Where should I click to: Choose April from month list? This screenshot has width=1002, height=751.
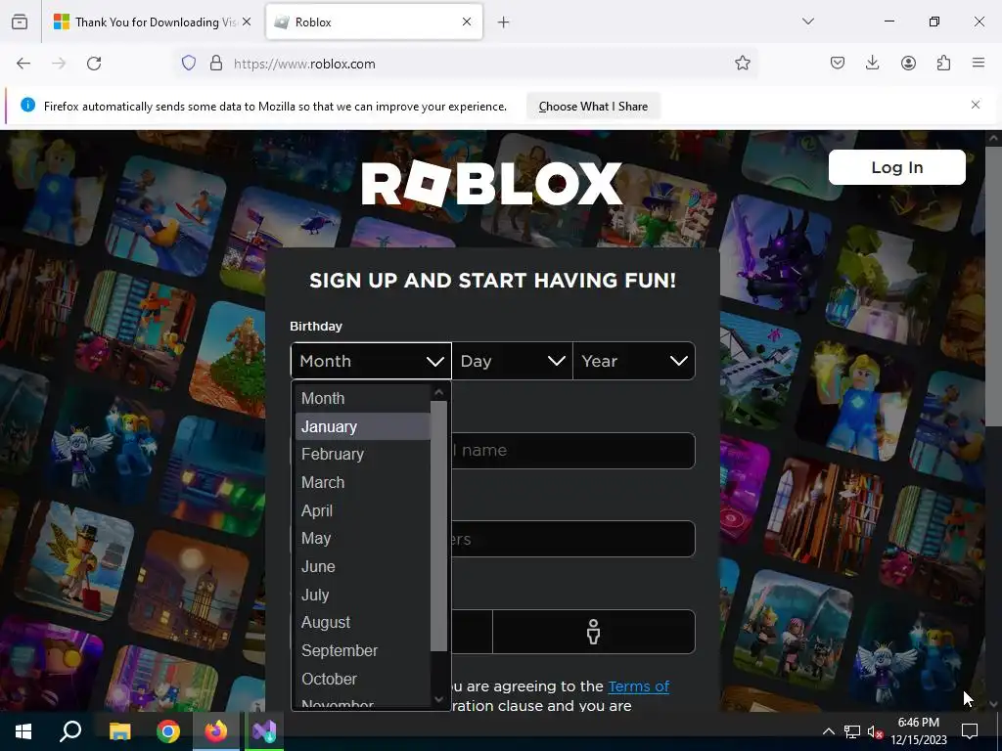click(x=362, y=510)
